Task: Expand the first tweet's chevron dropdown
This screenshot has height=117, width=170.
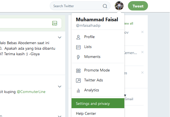Action: point(59,37)
